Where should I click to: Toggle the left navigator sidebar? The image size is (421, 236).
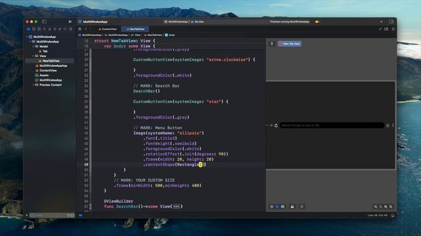(x=44, y=22)
